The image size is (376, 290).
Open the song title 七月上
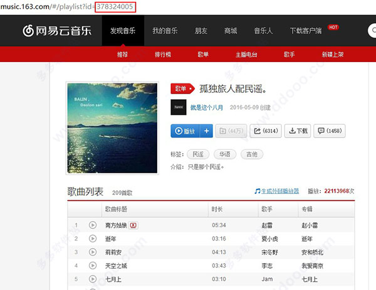click(113, 279)
